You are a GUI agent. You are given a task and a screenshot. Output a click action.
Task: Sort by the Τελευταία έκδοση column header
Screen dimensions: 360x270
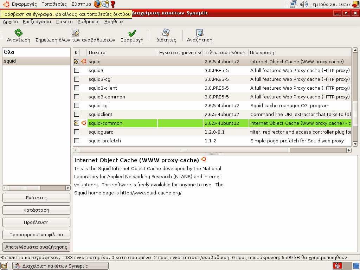[225, 53]
